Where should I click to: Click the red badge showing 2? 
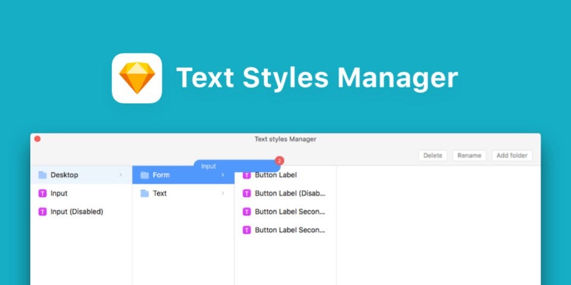[280, 161]
